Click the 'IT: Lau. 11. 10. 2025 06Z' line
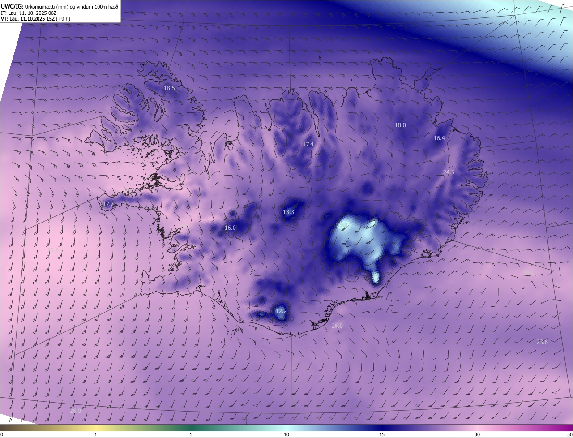 pos(29,13)
